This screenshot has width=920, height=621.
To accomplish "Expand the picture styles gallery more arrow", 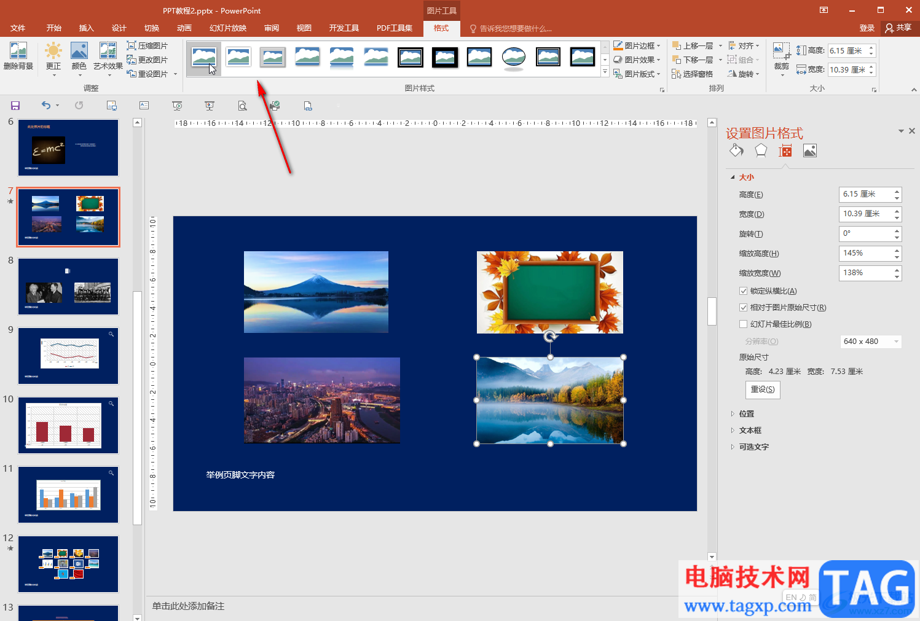I will coord(605,72).
